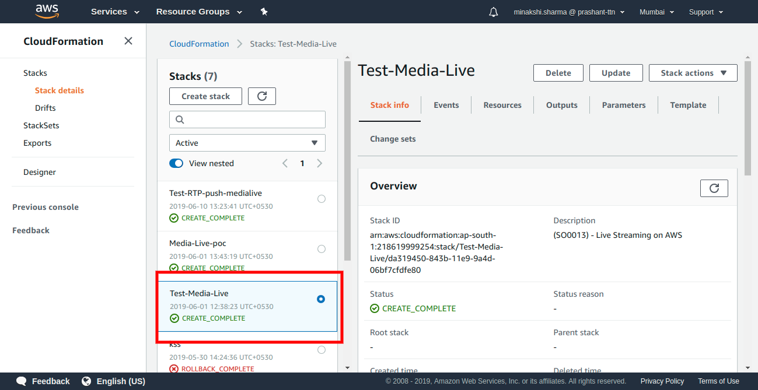Toggle the View nested switch
This screenshot has height=390, width=758.
tap(176, 163)
